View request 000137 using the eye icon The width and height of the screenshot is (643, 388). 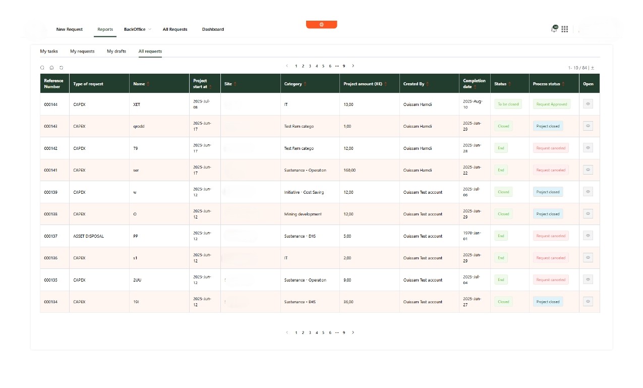(588, 236)
